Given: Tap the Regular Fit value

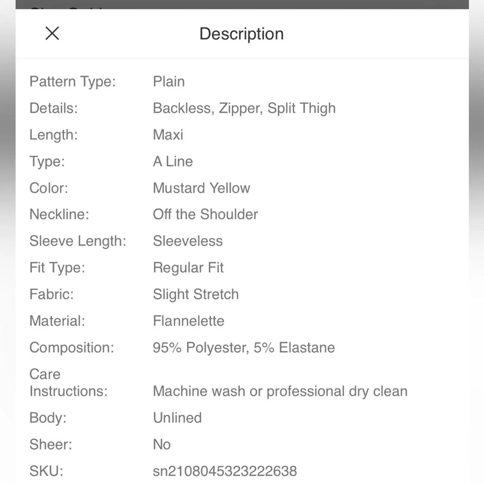Looking at the screenshot, I should click(188, 268).
